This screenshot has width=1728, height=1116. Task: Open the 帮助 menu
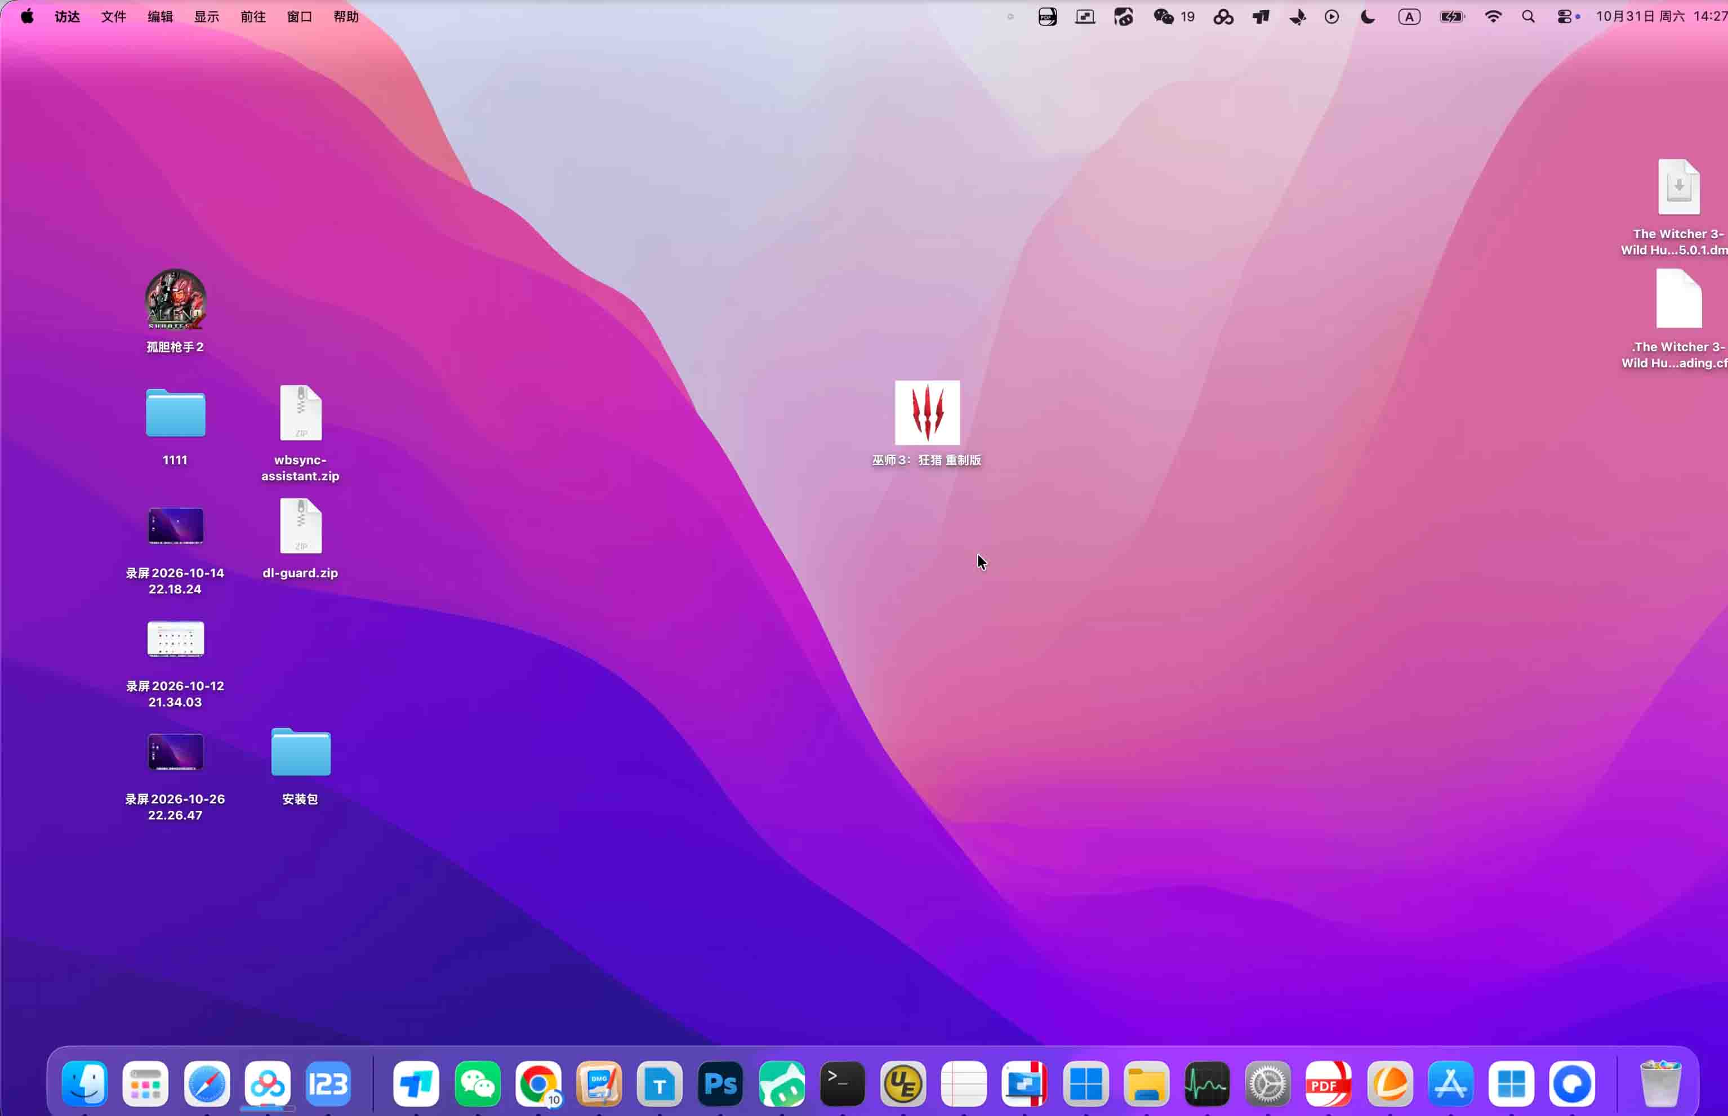point(346,16)
